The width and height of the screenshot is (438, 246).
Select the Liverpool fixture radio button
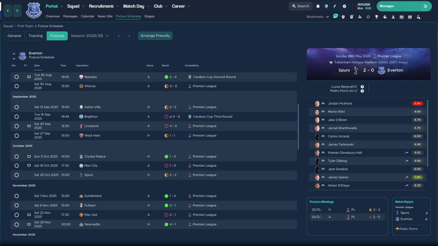coord(16,126)
